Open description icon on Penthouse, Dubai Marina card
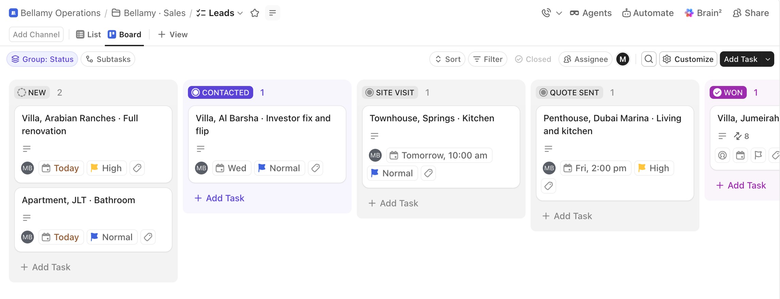Screen dimensions: 780x299 pyautogui.click(x=548, y=149)
